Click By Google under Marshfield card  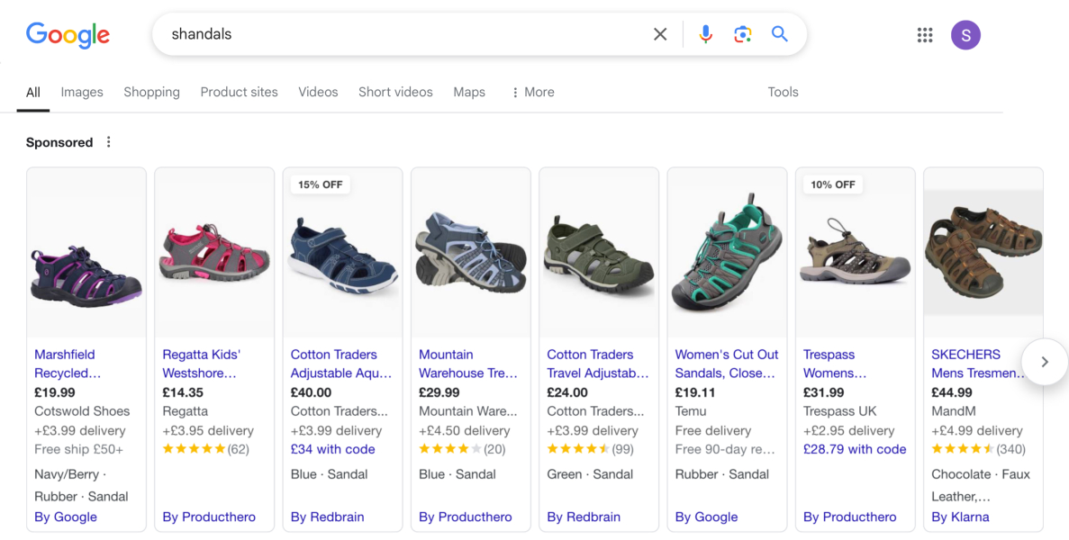66,517
